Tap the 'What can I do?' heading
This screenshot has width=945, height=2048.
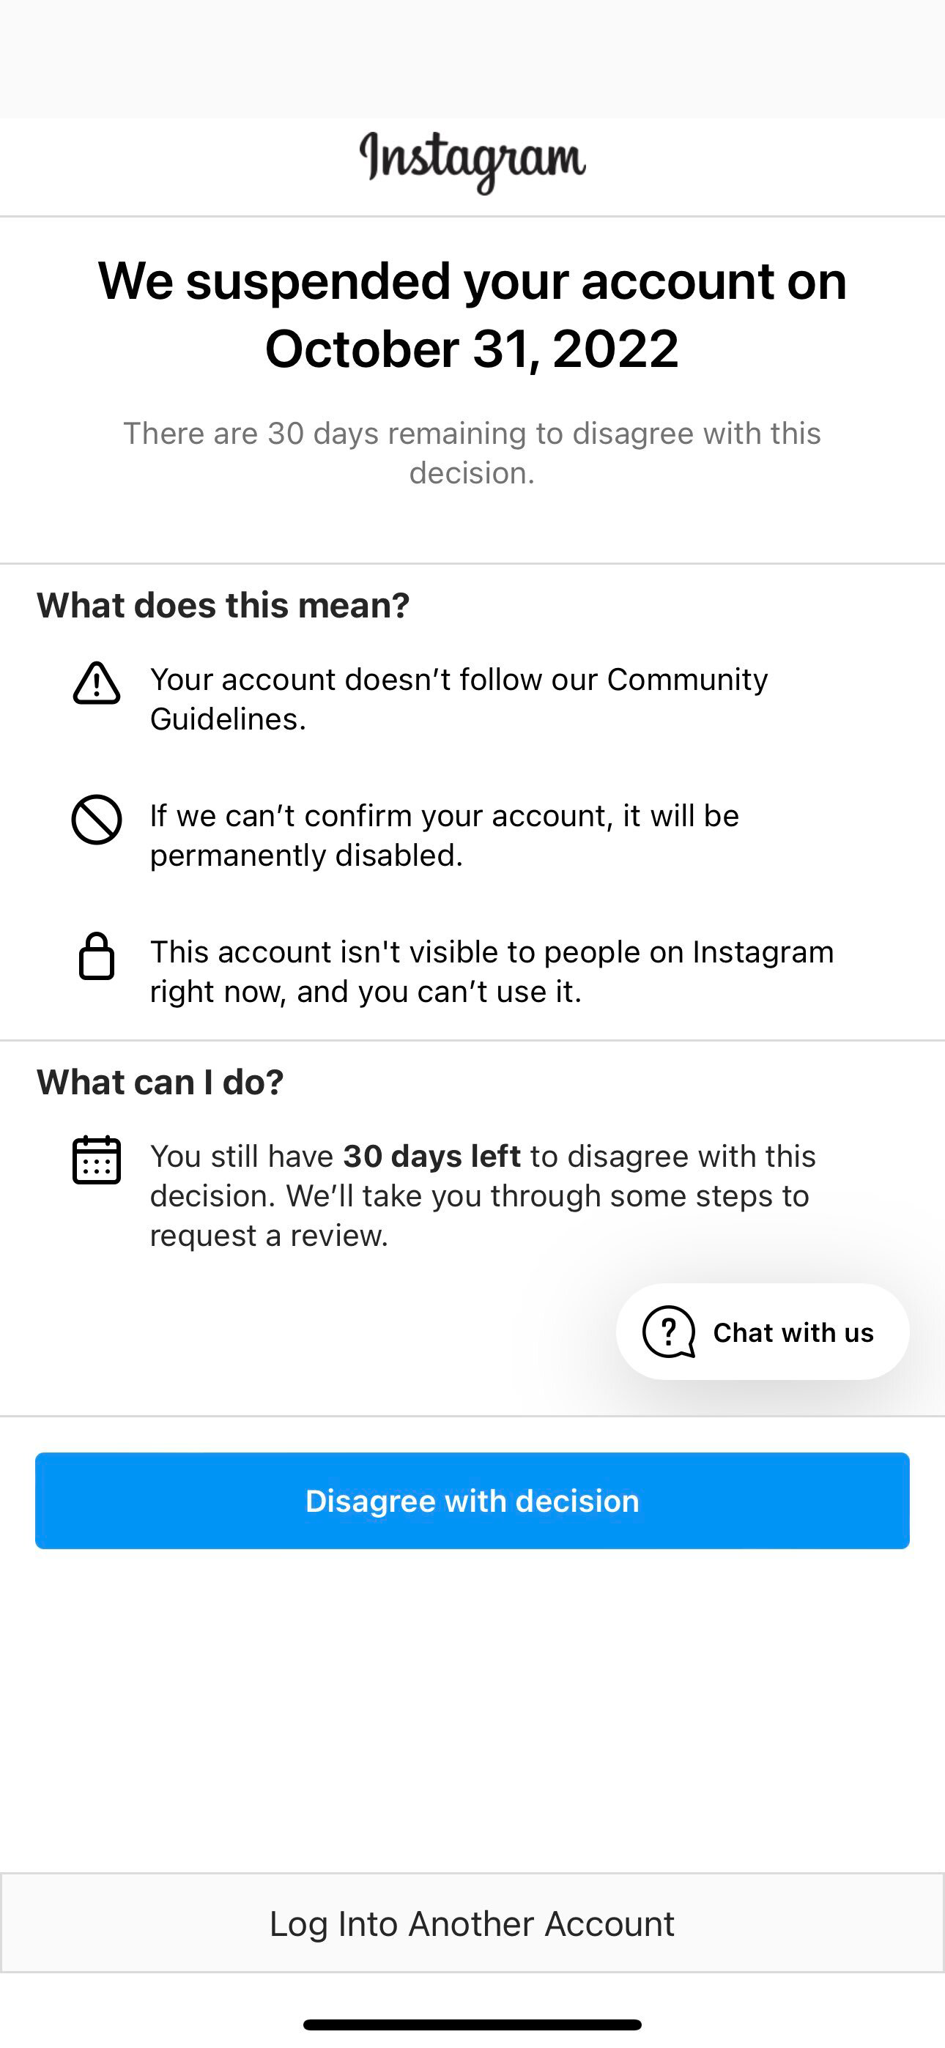[x=160, y=1082]
